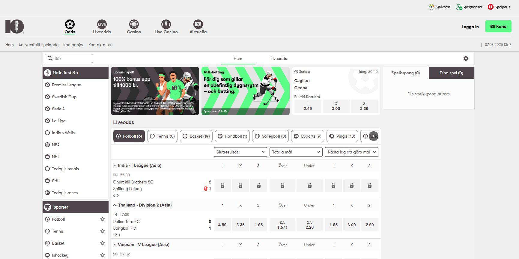Viewport: 519px width, 259px height.
Task: Click the 10Bet logo
Action: coord(15,27)
